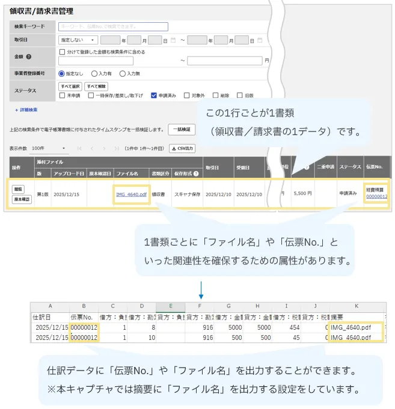Image resolution: width=395 pixels, height=409 pixels.
Task: Go to the previous results page arrow
Action: click(x=91, y=148)
